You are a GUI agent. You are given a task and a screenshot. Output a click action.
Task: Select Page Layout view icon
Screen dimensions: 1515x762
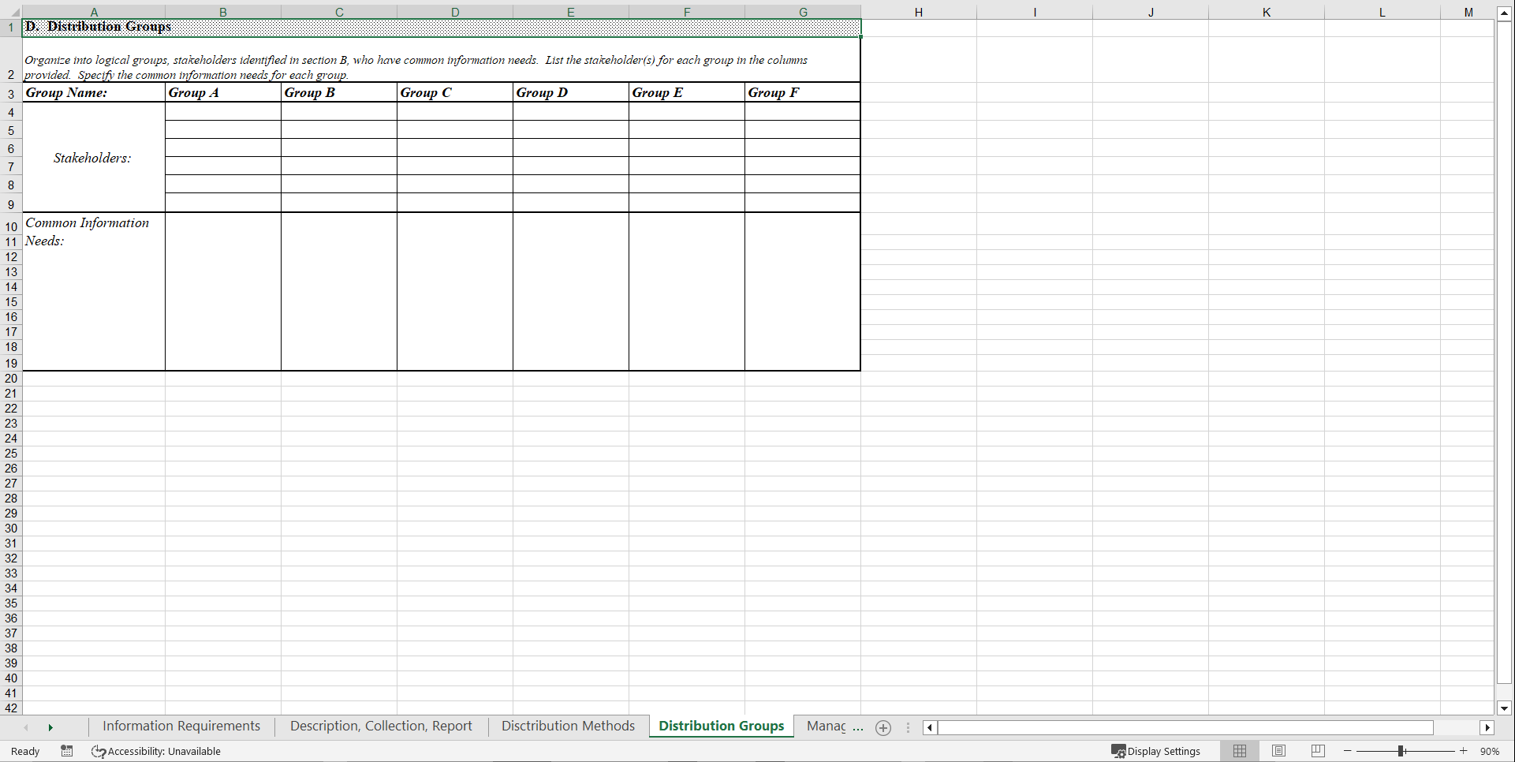(1278, 751)
